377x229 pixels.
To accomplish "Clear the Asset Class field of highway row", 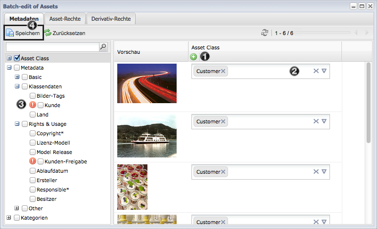I will [x=316, y=71].
